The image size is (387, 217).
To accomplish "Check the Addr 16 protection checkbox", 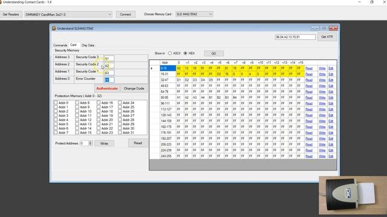I will click(99, 102).
